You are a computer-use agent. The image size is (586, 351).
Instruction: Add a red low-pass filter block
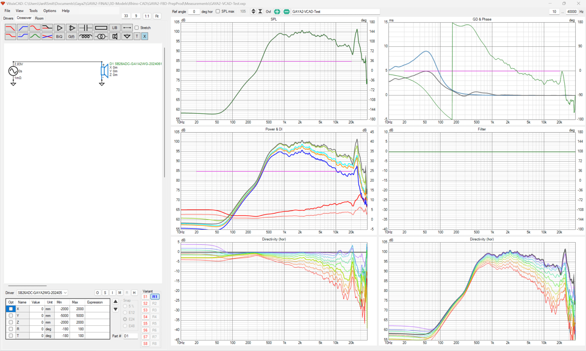11,28
